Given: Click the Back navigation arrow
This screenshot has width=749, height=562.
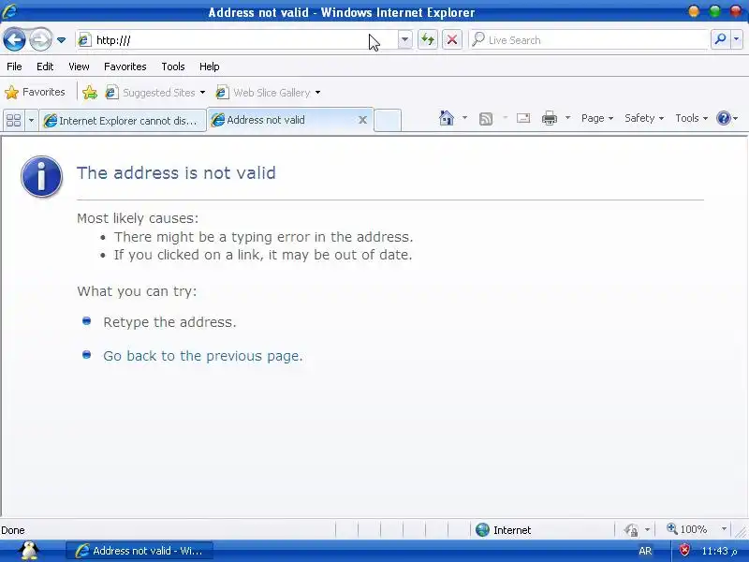Looking at the screenshot, I should [14, 39].
